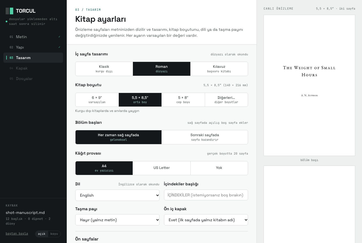The height and width of the screenshot is (243, 362).
Task: Click the gerçek boyutta 20 sayfa note
Action: (x=227, y=154)
